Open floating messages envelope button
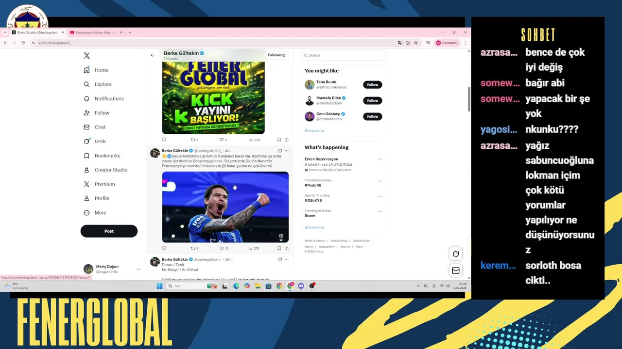The image size is (622, 349). pyautogui.click(x=456, y=270)
